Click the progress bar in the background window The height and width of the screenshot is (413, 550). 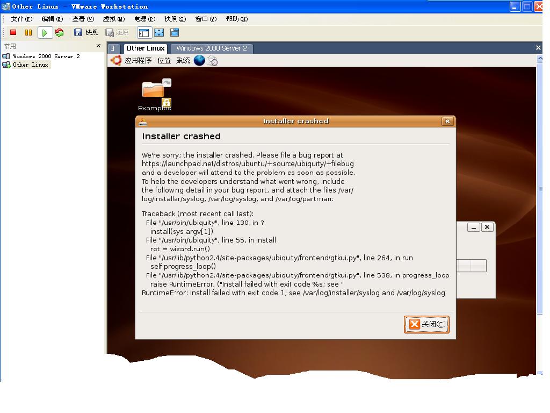[x=472, y=266]
